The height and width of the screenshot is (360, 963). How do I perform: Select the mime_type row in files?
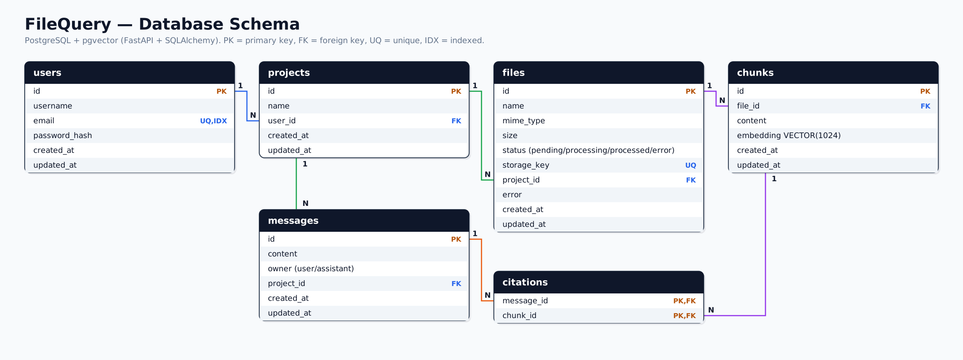(x=599, y=121)
